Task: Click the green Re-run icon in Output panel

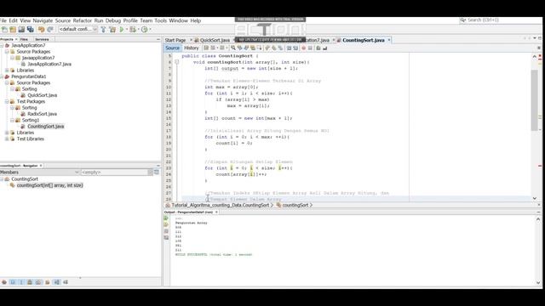Action: [166, 218]
